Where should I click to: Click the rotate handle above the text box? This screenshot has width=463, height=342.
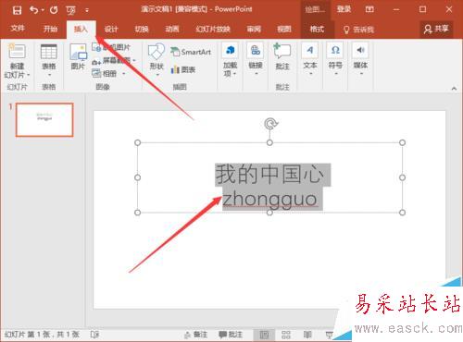point(270,124)
